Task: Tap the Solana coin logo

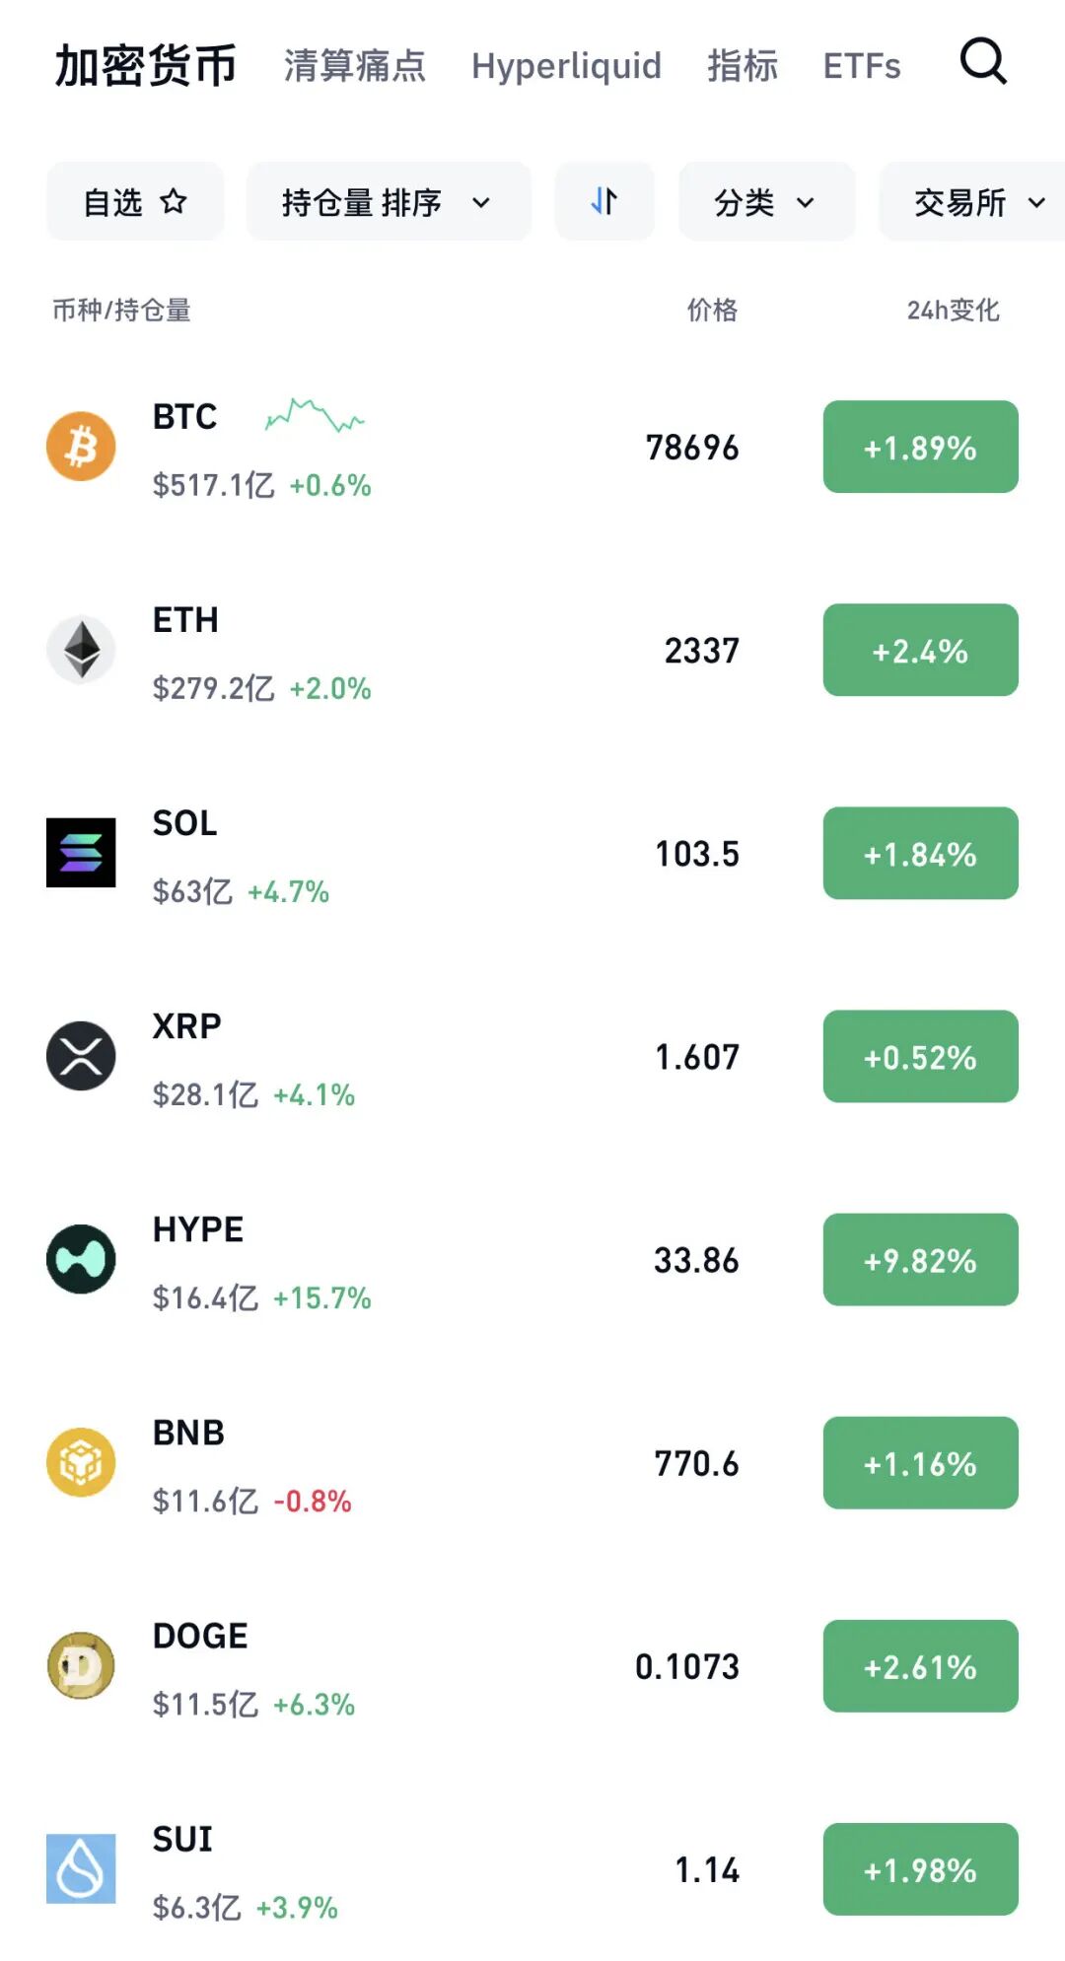Action: click(x=81, y=853)
